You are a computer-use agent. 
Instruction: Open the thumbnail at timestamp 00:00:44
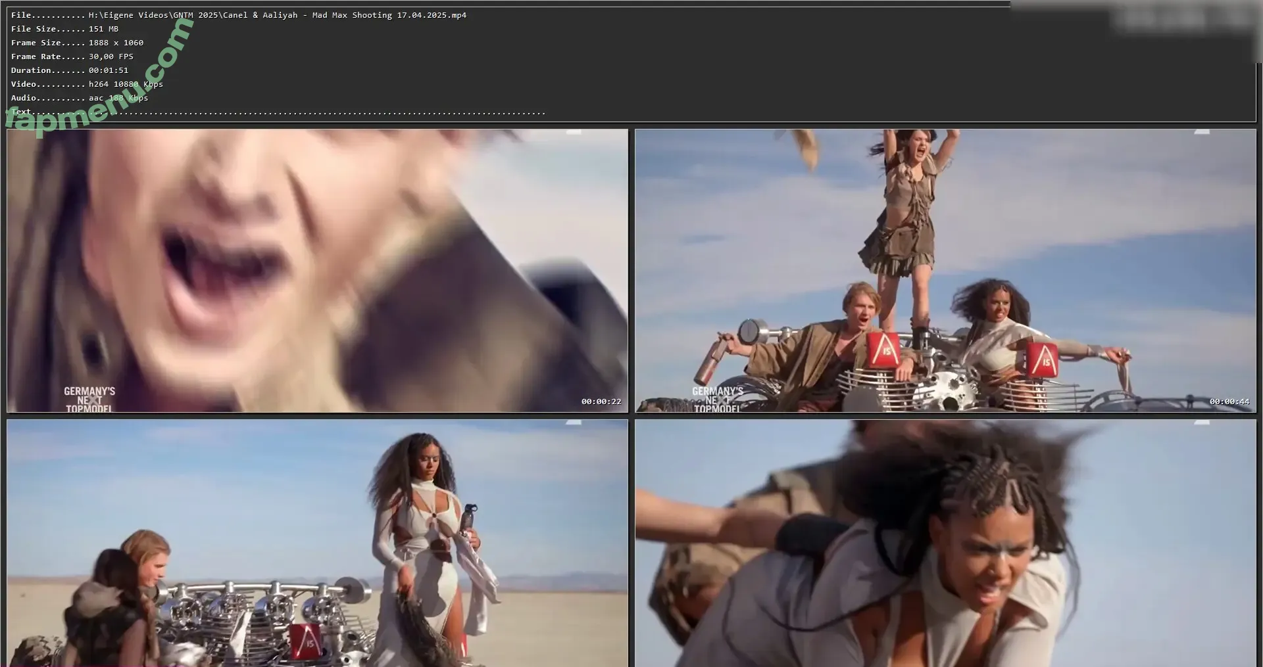pyautogui.click(x=945, y=271)
